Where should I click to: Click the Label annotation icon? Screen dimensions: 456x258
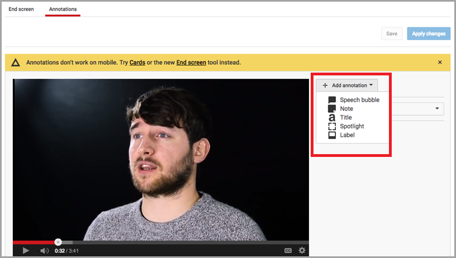point(332,135)
